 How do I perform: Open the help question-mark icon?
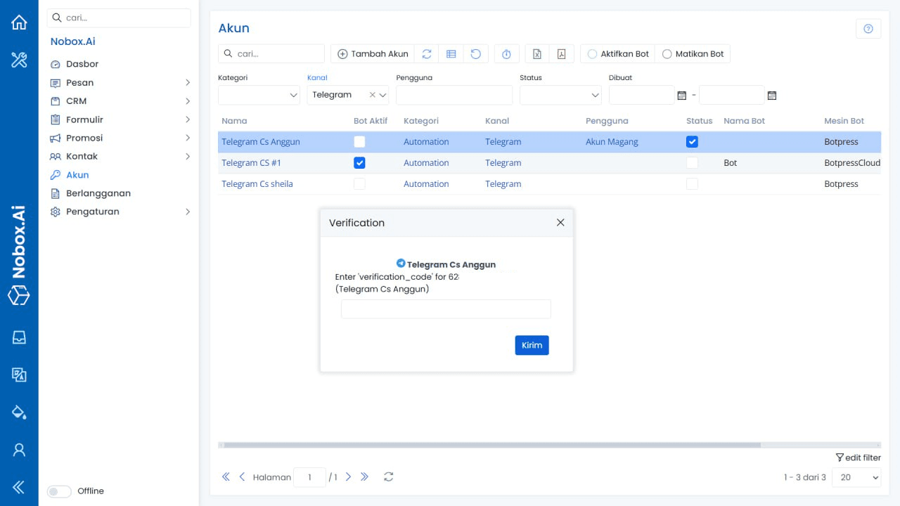[x=868, y=27]
